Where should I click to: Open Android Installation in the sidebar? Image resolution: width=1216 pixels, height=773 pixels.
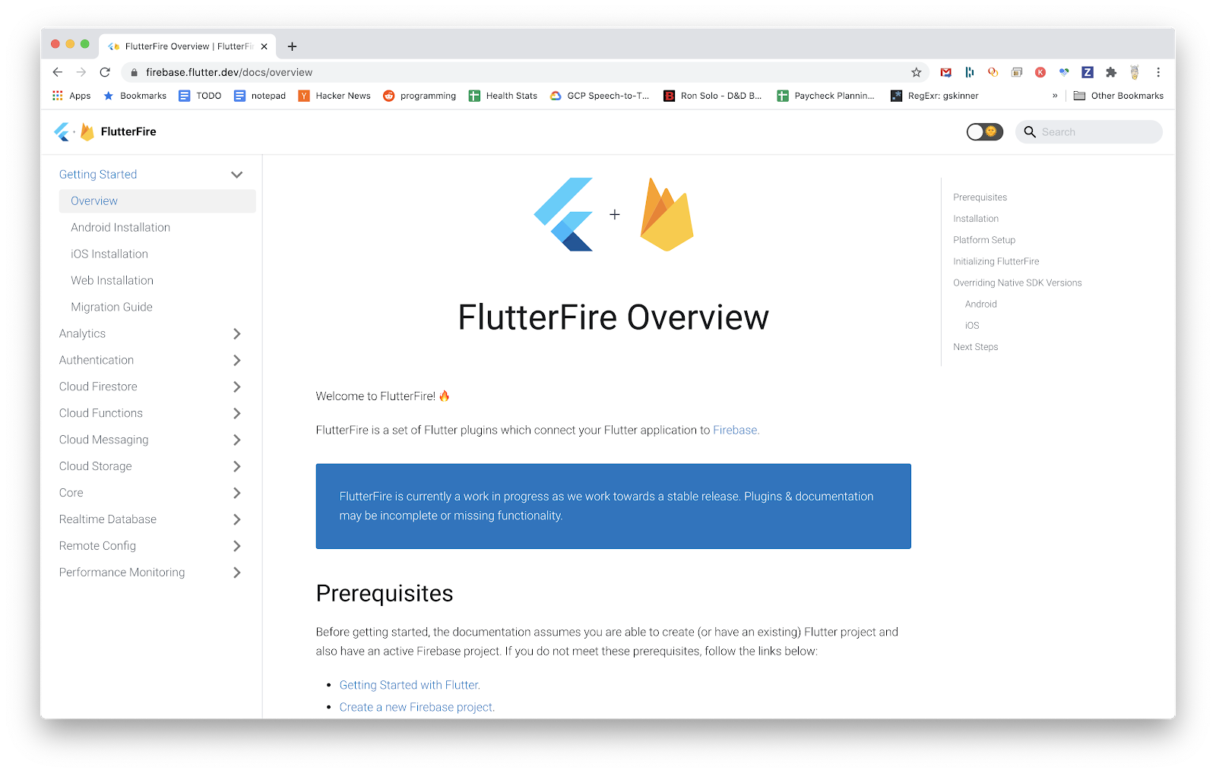[x=120, y=228]
